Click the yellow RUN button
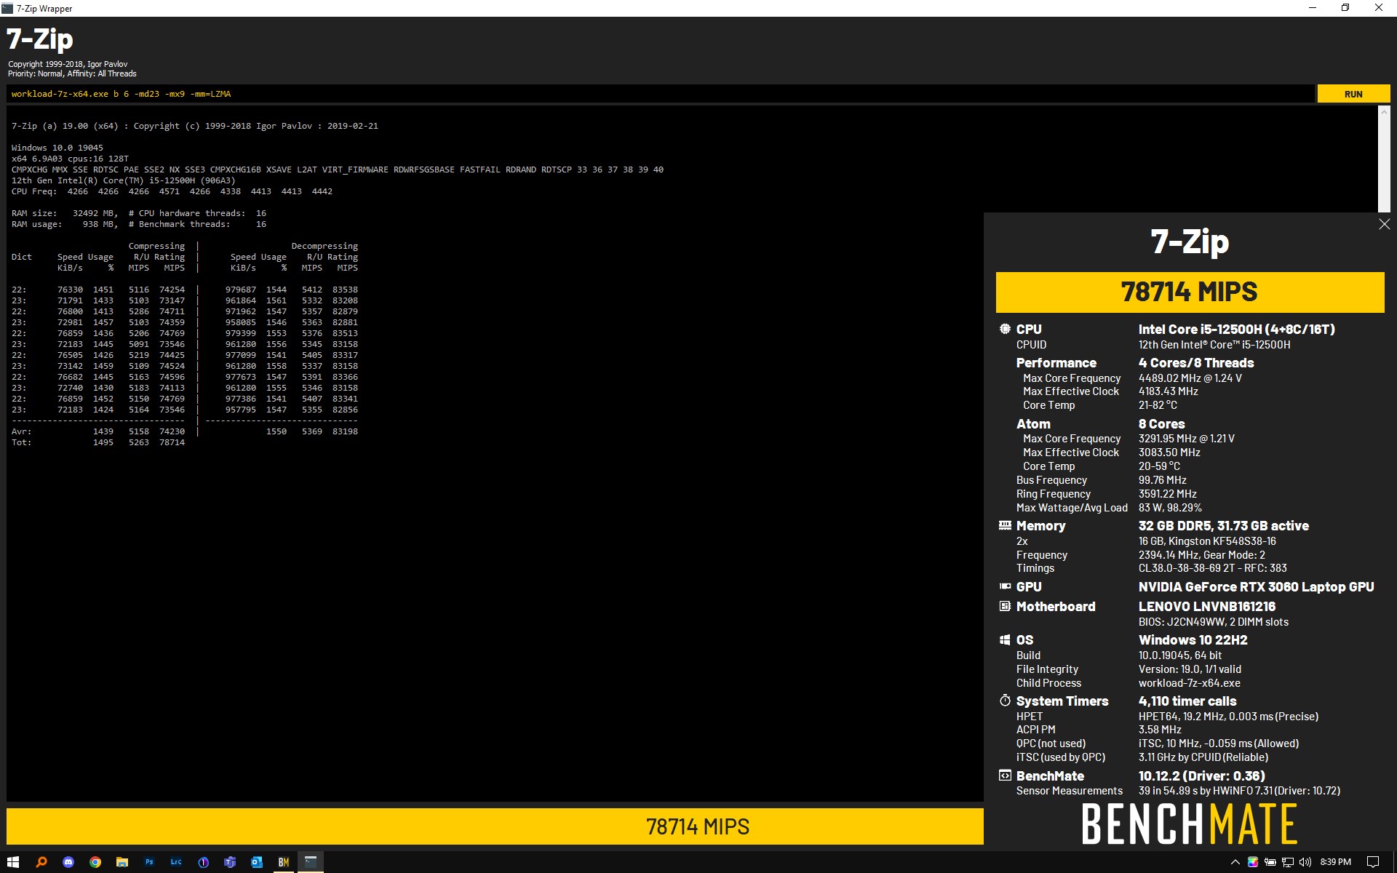Screen dimensions: 1397x873 [x=1353, y=94]
